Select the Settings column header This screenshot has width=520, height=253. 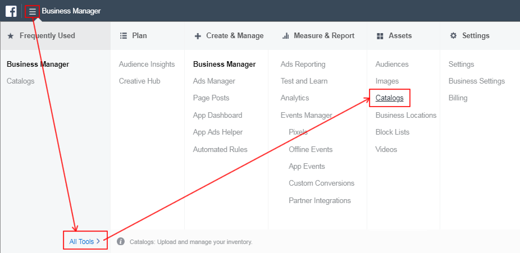tap(476, 35)
